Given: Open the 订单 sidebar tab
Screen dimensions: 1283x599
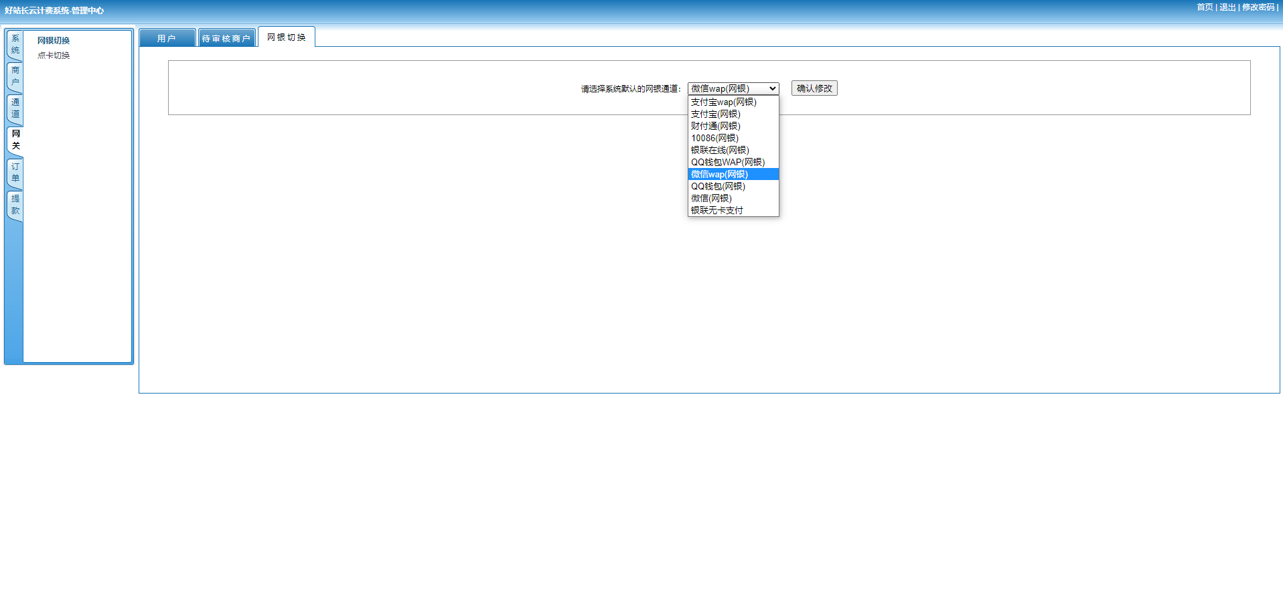Looking at the screenshot, I should (x=15, y=173).
